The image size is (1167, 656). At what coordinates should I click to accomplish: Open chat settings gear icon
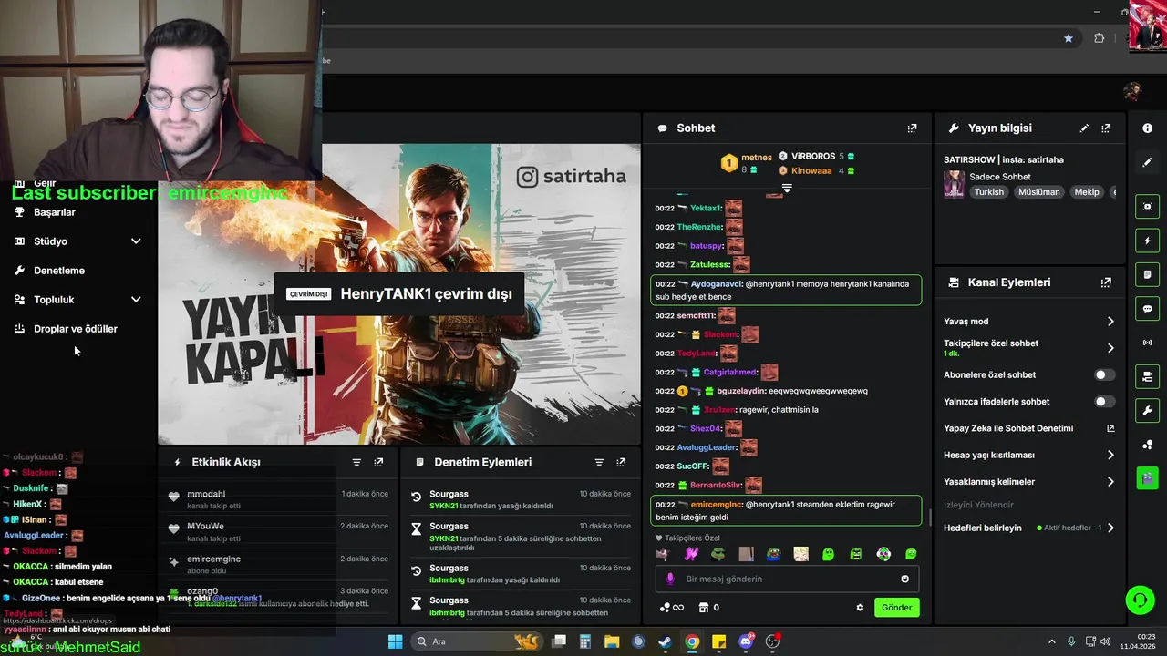click(859, 608)
